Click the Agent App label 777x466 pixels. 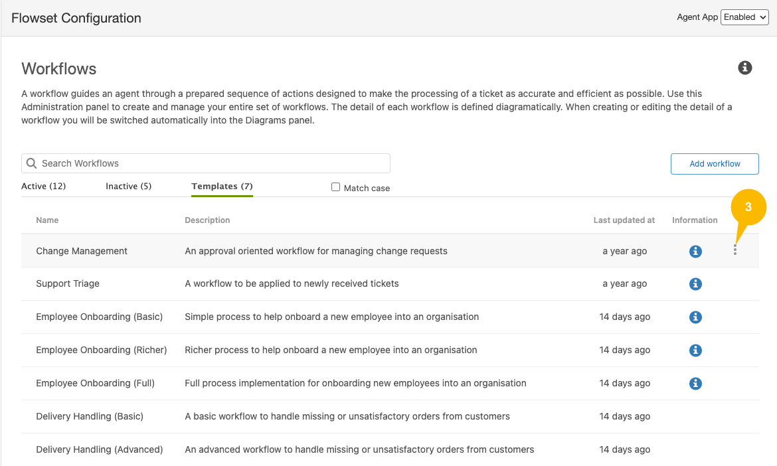[x=697, y=17]
